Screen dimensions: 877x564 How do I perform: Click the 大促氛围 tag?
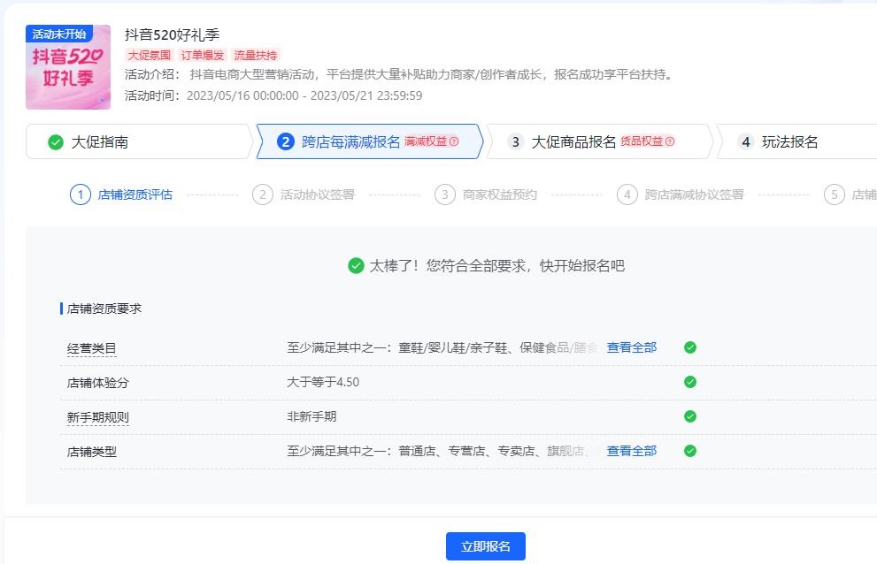(149, 56)
